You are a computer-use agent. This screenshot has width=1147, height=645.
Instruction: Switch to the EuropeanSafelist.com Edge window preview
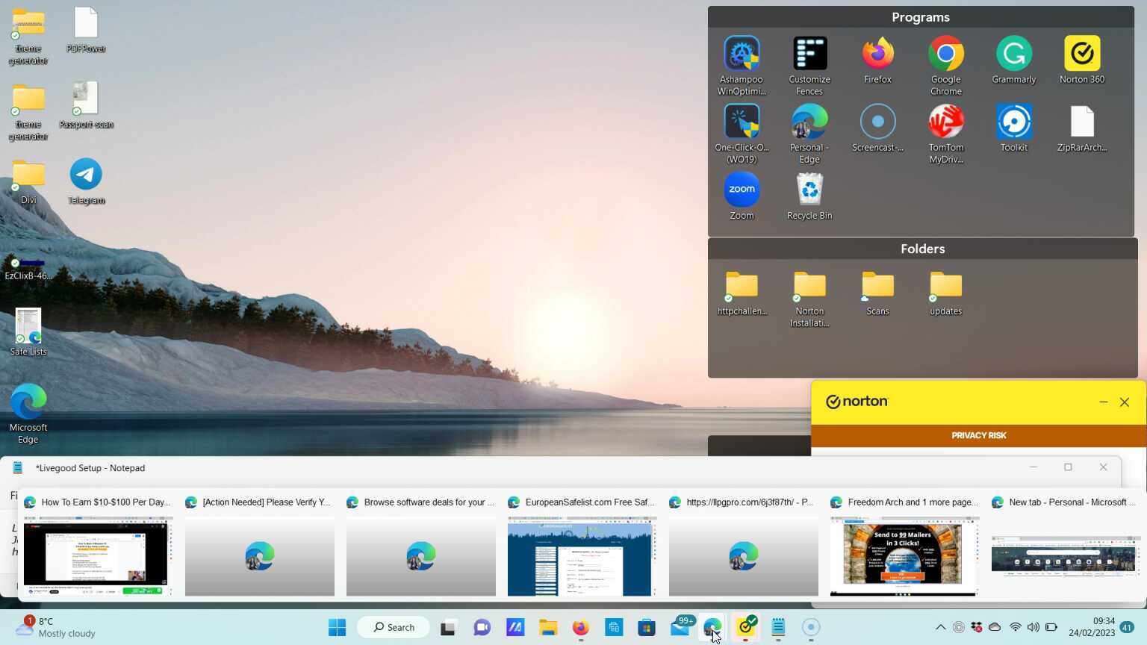pos(582,555)
